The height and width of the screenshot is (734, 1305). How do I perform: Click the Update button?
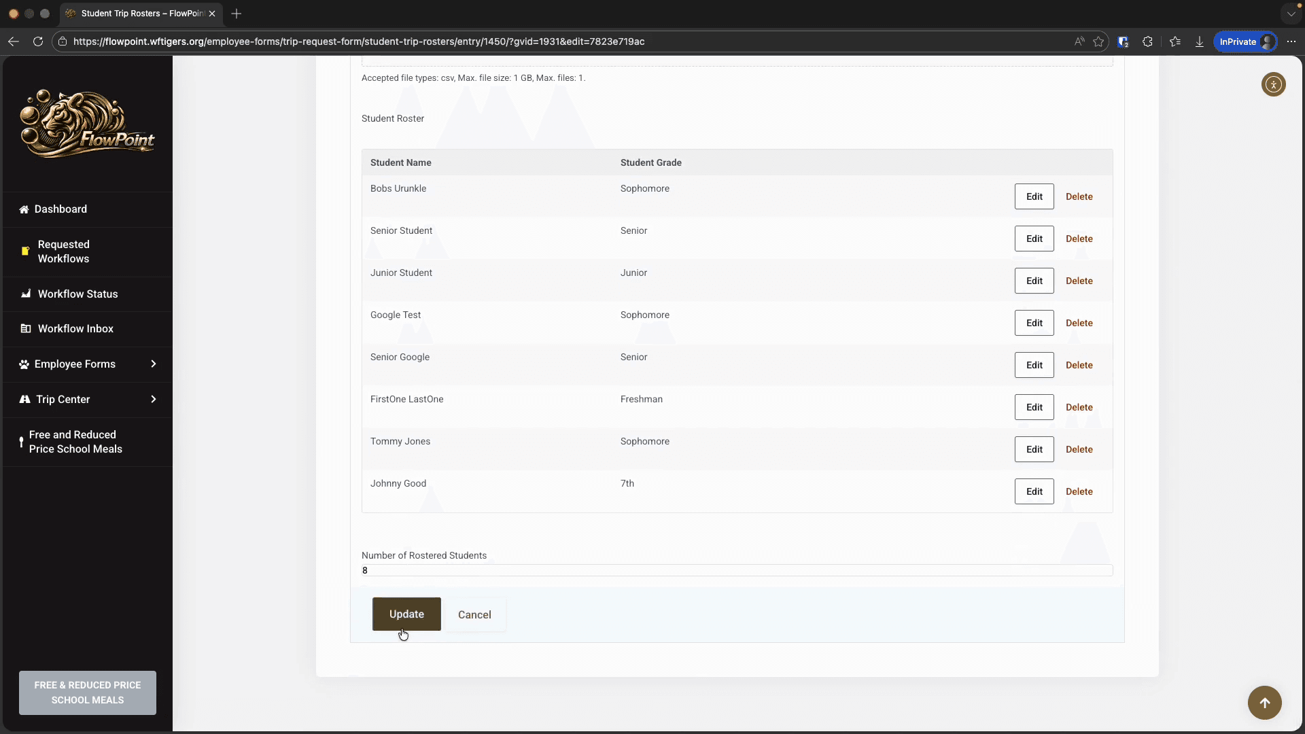(406, 614)
